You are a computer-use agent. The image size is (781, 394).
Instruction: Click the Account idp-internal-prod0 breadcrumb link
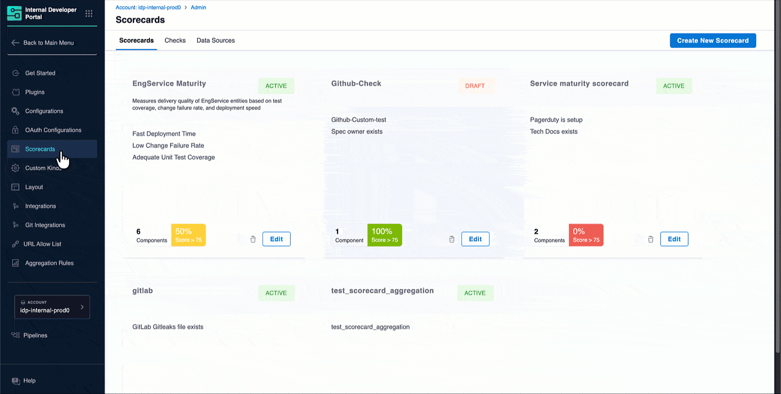148,7
